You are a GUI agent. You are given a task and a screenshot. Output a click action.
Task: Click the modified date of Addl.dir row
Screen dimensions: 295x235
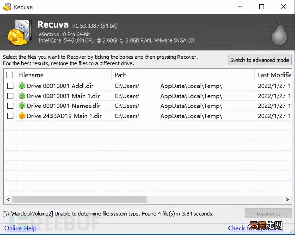point(274,86)
